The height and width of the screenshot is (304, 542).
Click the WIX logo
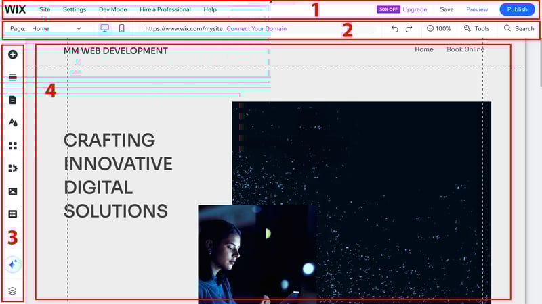click(x=15, y=9)
